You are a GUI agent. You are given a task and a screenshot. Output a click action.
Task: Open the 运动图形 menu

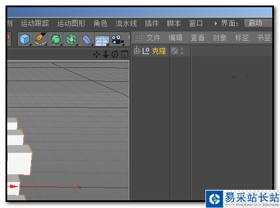click(x=71, y=23)
